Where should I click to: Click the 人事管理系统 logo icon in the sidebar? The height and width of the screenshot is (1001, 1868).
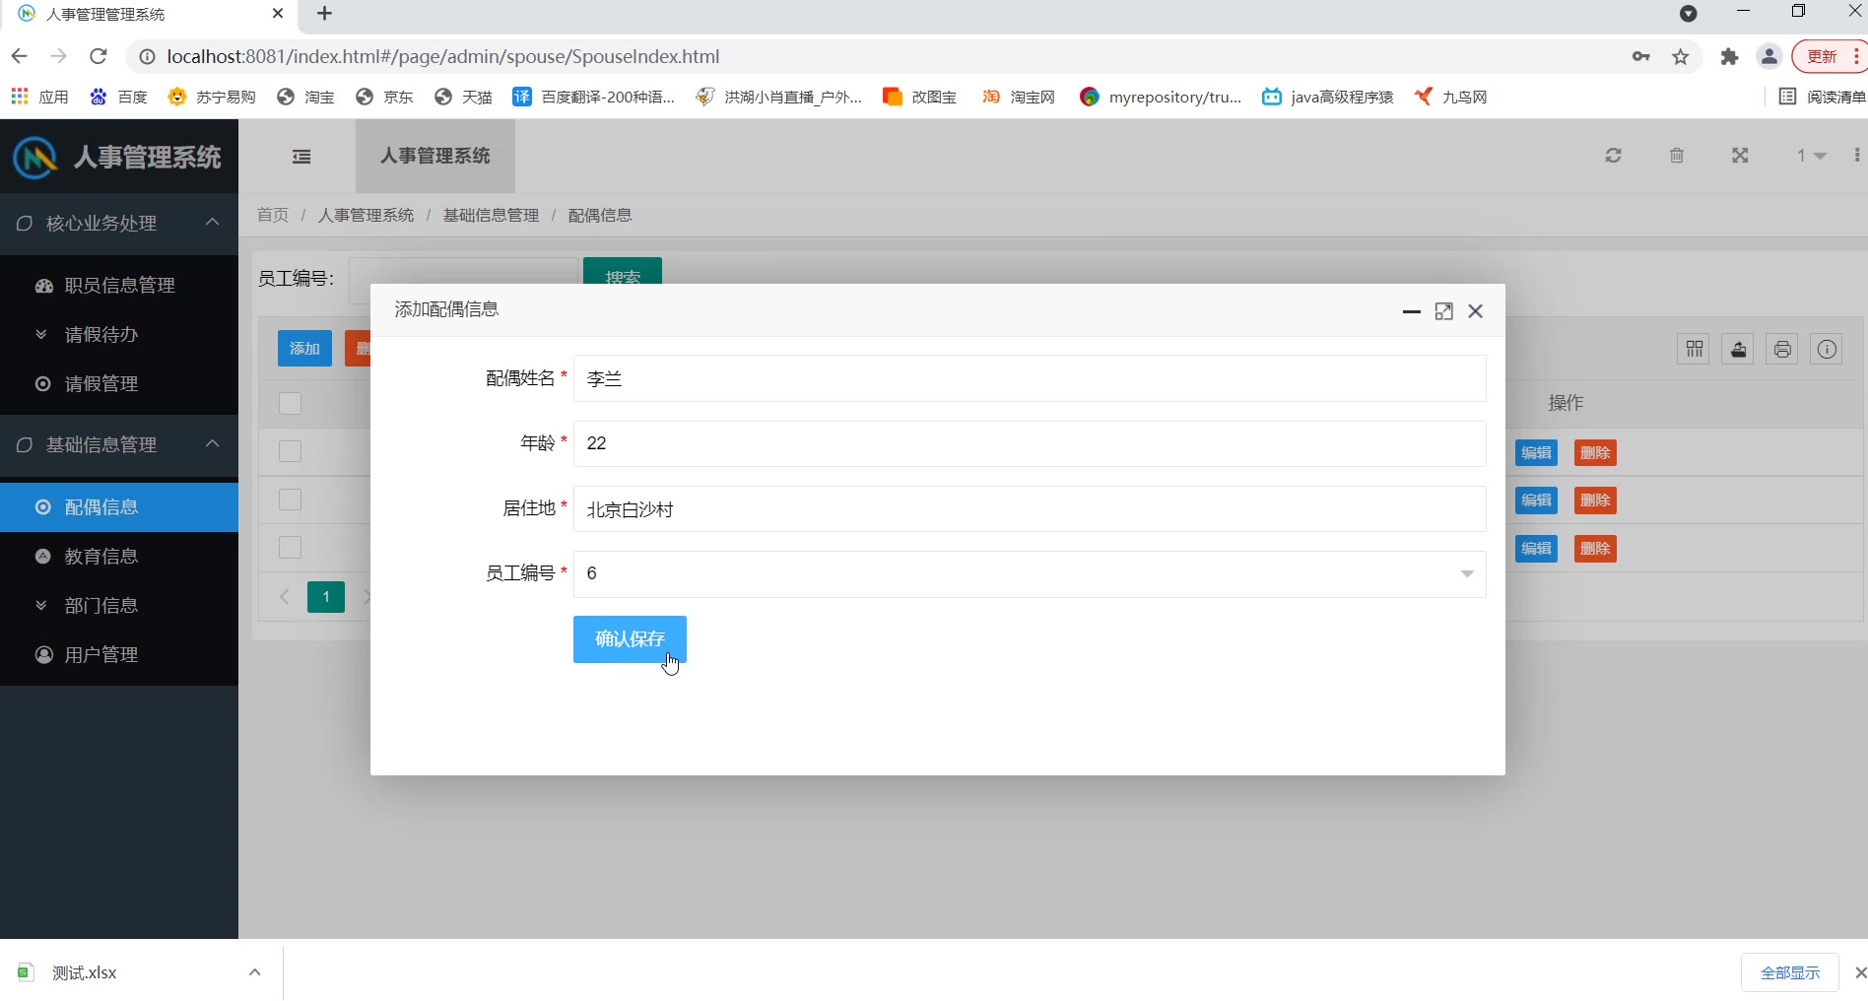35,157
